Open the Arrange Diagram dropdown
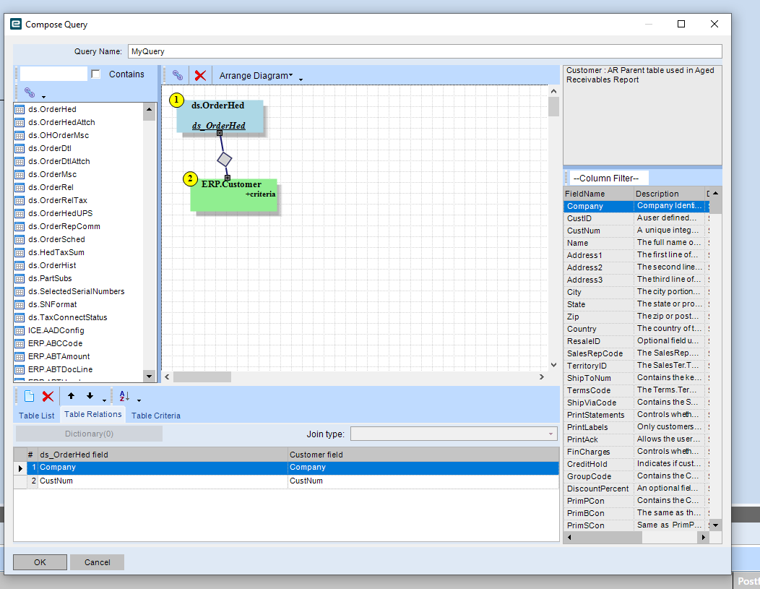This screenshot has height=589, width=760. [256, 75]
